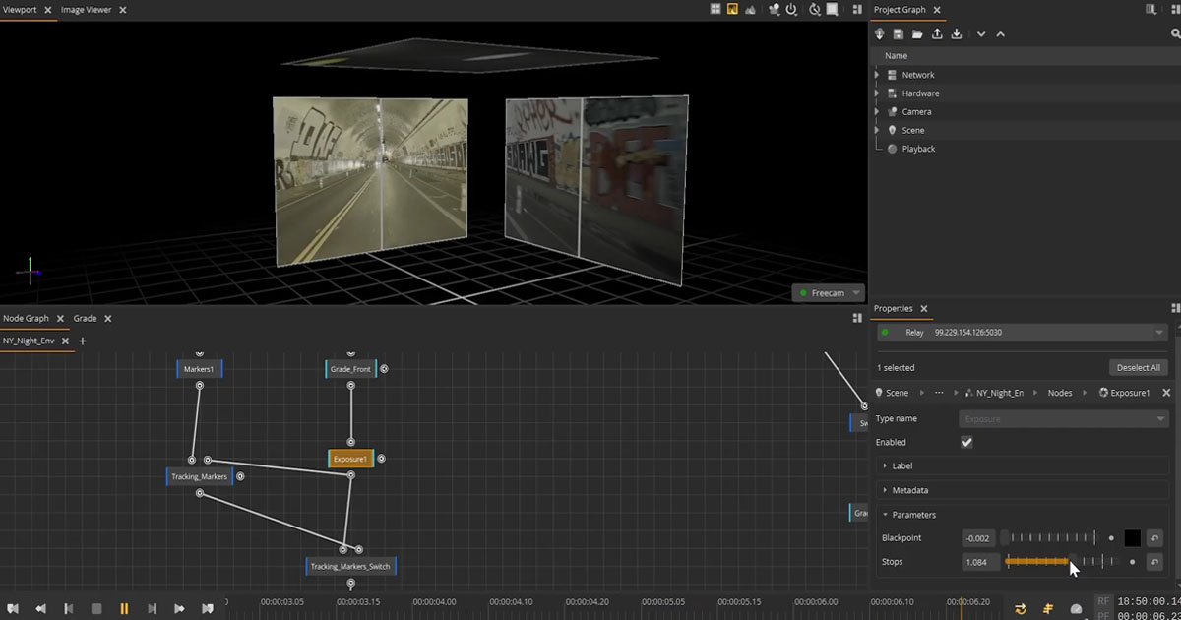The width and height of the screenshot is (1181, 620).
Task: Open the camera options icon in viewport toolbar
Action: pyautogui.click(x=774, y=9)
